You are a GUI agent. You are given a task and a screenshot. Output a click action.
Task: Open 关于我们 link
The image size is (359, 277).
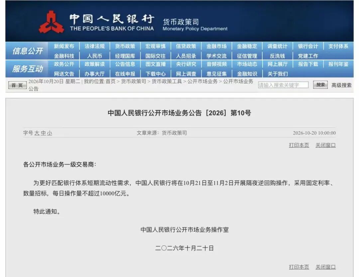277,74
